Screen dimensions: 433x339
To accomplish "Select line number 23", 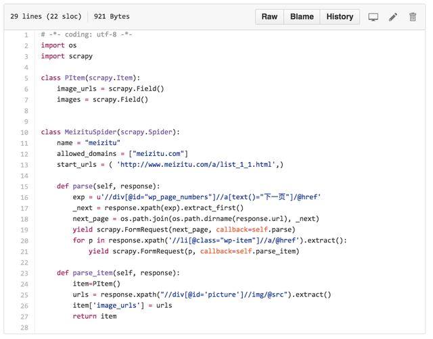I will click(24, 273).
